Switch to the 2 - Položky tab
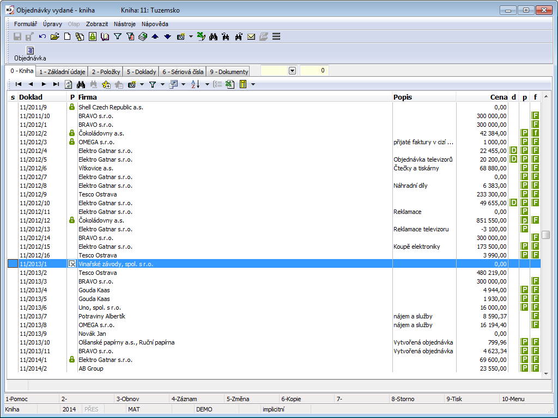Viewport: 558px width, 418px height. (106, 72)
